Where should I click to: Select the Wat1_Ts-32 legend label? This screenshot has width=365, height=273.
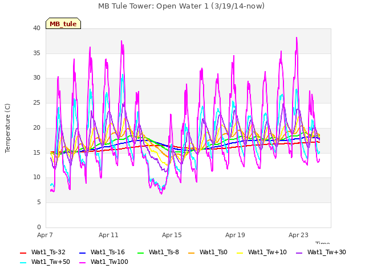[x=48, y=253]
